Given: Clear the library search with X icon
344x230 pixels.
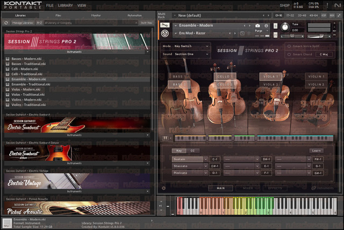Looking at the screenshot, I should [136, 23].
